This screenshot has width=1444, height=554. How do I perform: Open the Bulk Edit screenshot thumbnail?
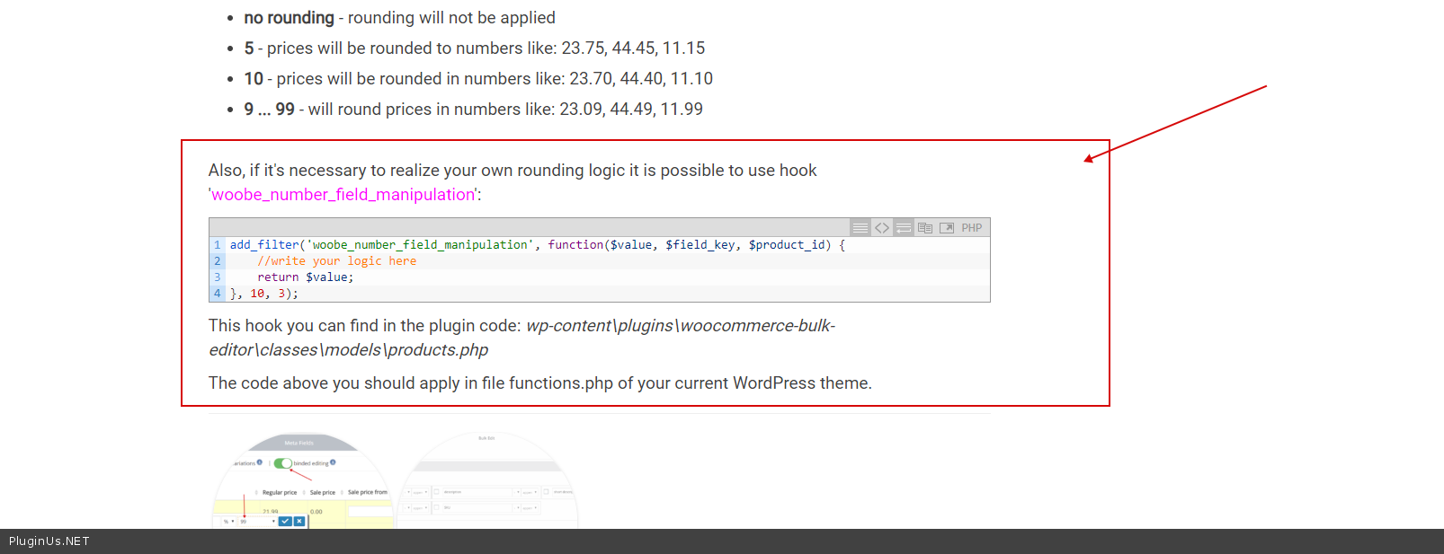tap(487, 480)
